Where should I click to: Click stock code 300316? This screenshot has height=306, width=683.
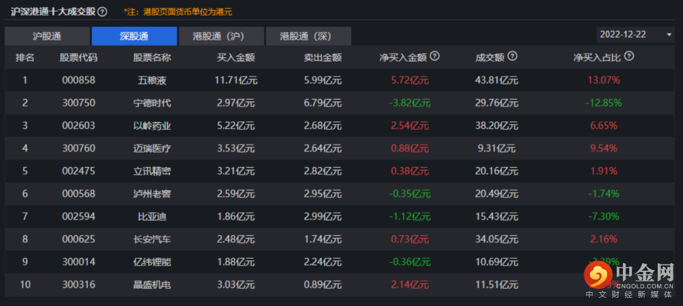click(x=78, y=285)
